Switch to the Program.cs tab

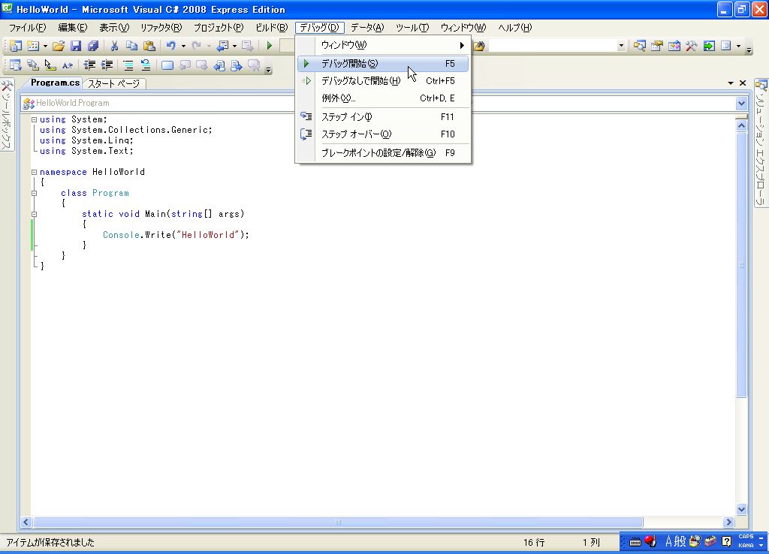55,83
